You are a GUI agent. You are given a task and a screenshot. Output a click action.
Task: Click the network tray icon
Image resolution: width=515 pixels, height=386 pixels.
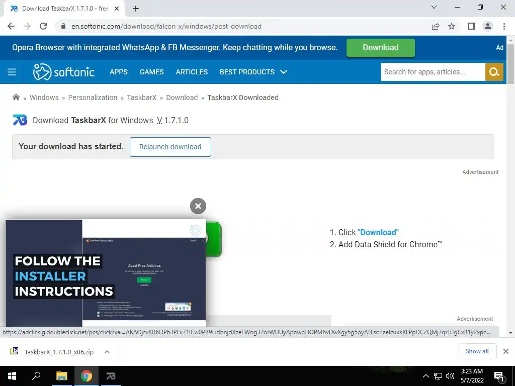tap(438, 376)
